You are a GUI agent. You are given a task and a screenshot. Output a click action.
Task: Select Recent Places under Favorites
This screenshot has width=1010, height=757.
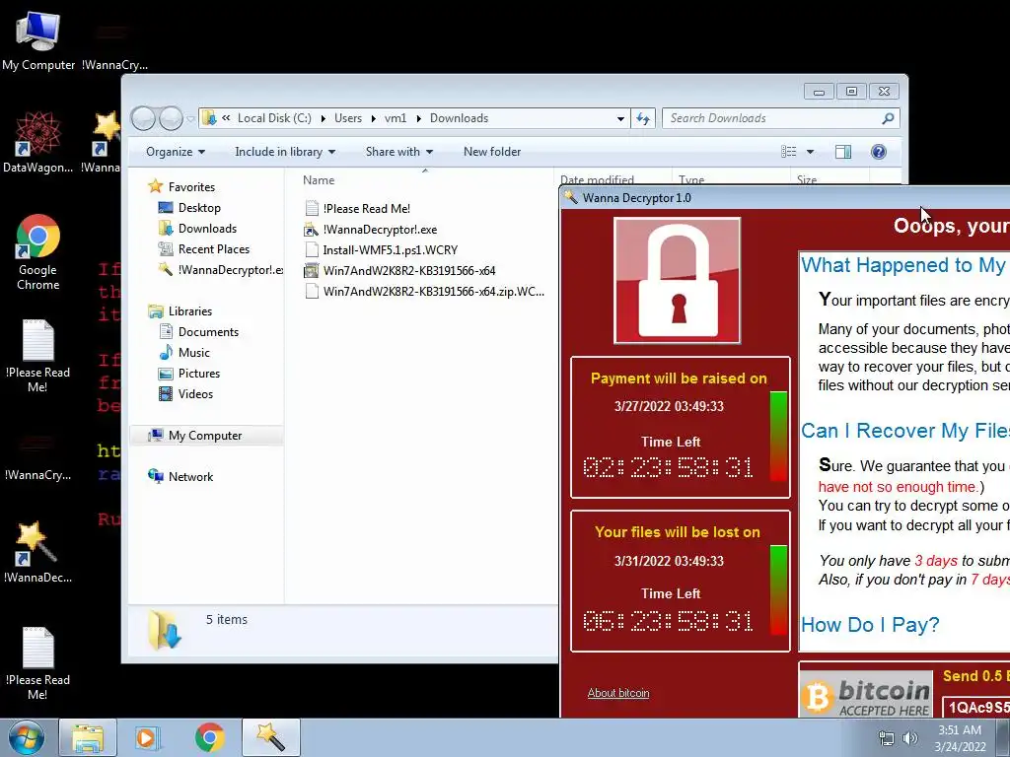(214, 249)
